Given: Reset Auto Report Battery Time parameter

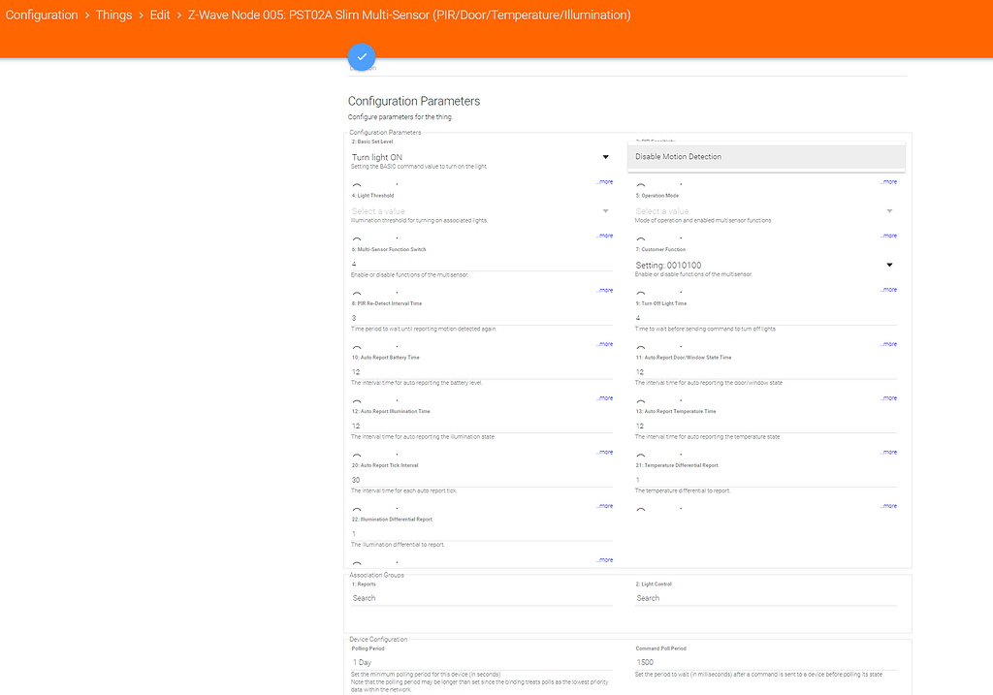Looking at the screenshot, I should click(355, 397).
